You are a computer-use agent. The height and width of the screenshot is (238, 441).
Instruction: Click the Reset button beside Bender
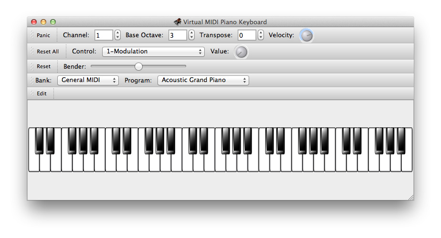pos(43,66)
